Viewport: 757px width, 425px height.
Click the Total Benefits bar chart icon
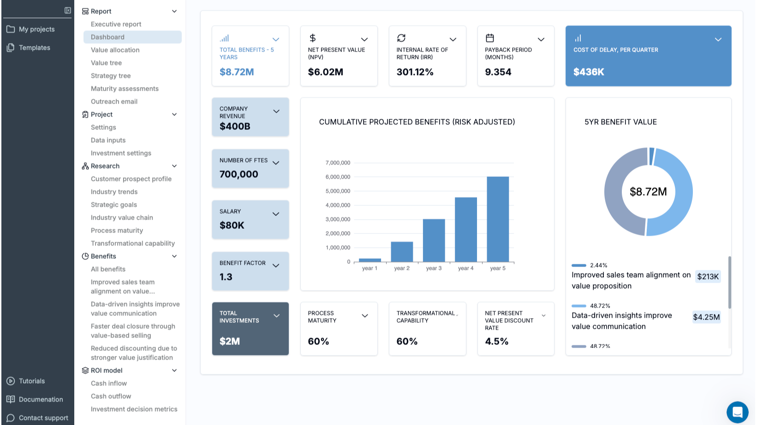(x=224, y=38)
